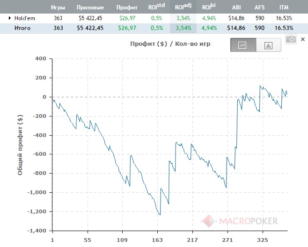
Task: Sort by AFS column header
Action: pyautogui.click(x=259, y=7)
